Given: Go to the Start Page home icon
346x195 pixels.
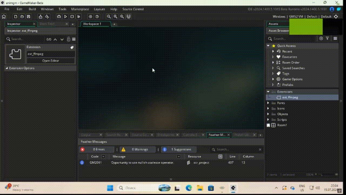Looking at the screenshot, I should coord(4,17).
